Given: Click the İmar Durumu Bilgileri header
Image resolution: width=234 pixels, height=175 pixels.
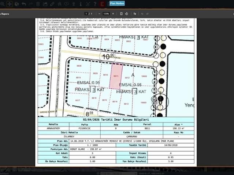Looking at the screenshot, I should pos(116,120).
